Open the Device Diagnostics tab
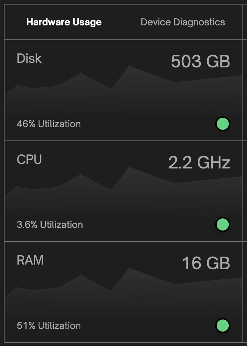 click(x=183, y=22)
